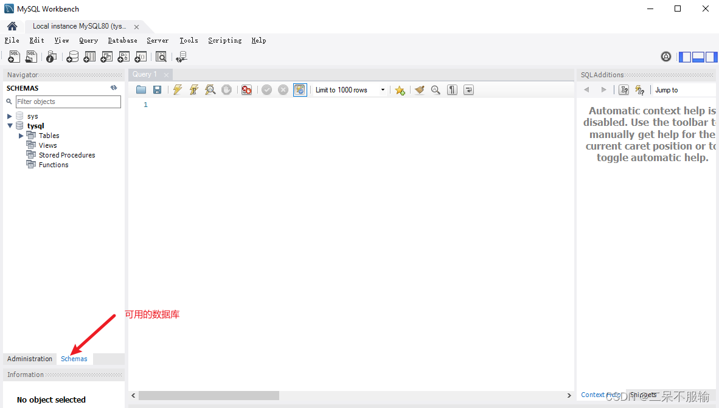Open the Server menu
Screen dimensions: 719x408
158,40
